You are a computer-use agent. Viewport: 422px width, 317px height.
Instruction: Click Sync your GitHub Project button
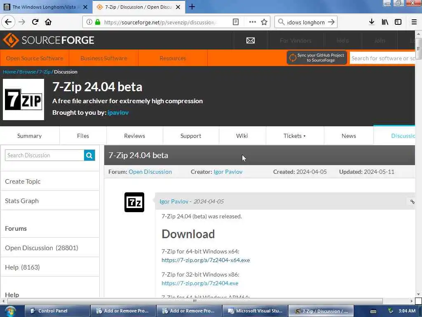[317, 58]
